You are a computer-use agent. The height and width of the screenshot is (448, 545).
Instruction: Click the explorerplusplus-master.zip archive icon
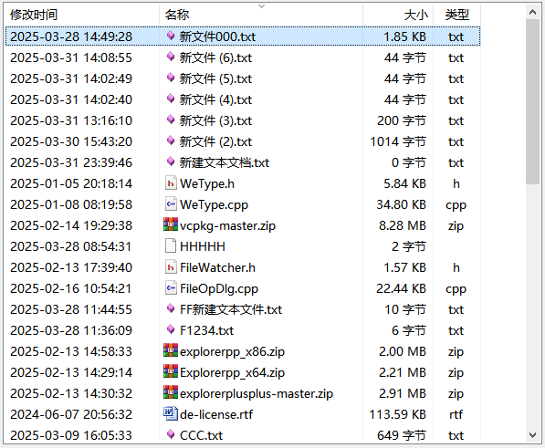[x=171, y=392]
